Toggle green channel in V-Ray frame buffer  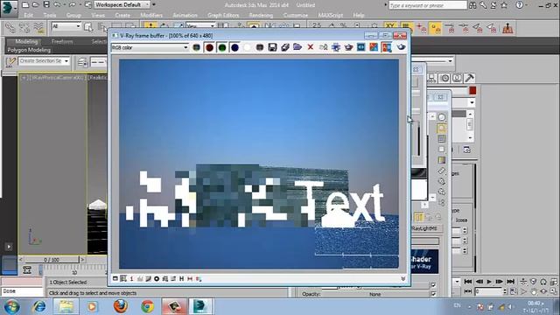click(221, 47)
